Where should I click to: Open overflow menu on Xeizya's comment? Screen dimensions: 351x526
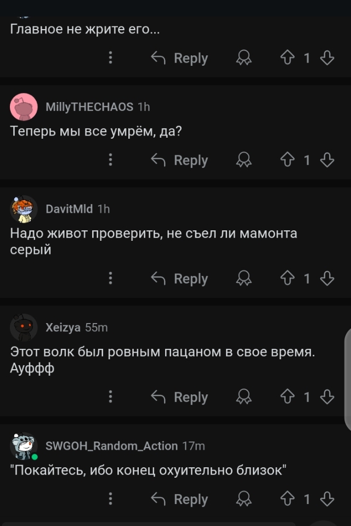[x=111, y=397]
